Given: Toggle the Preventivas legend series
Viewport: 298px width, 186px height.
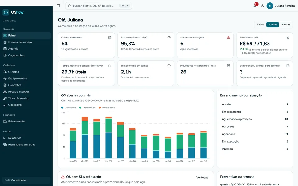Looking at the screenshot, I should [87, 108].
